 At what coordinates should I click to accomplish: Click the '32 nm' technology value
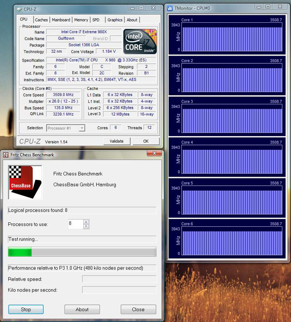pyautogui.click(x=56, y=51)
